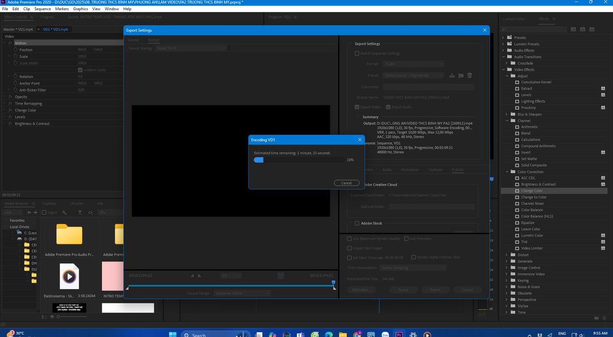This screenshot has height=337, width=613.
Task: Select the Brightness & Contrast effect
Action: pyautogui.click(x=538, y=184)
